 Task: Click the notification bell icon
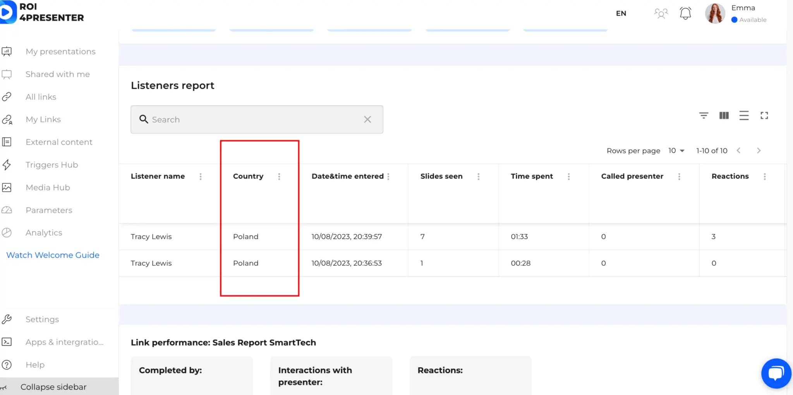(685, 14)
